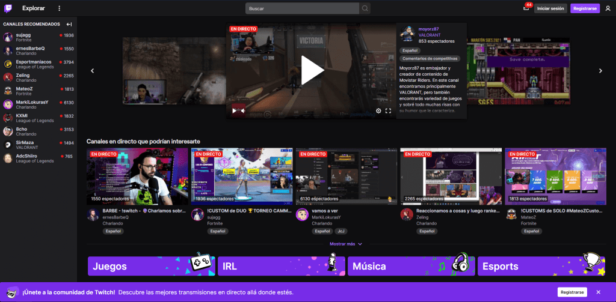This screenshot has width=616, height=302.
Task: Click Iniciar sesión button
Action: coord(550,8)
